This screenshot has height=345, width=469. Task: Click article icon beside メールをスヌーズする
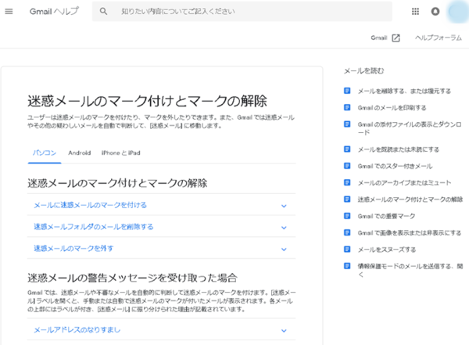(x=347, y=250)
